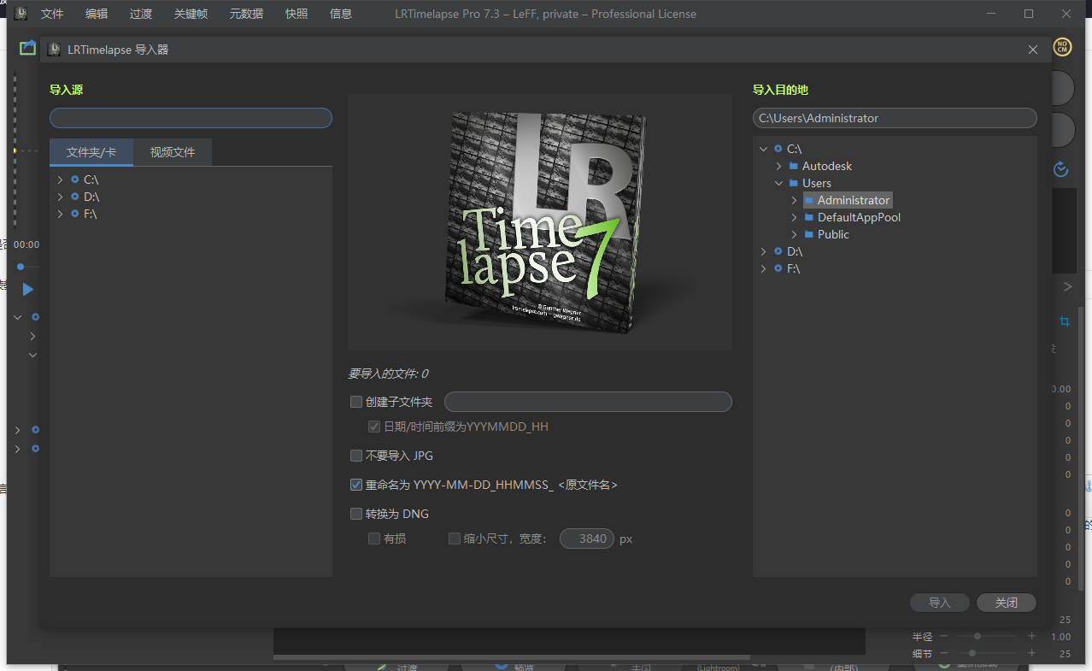Expand the Autodesk folder node

coord(778,166)
